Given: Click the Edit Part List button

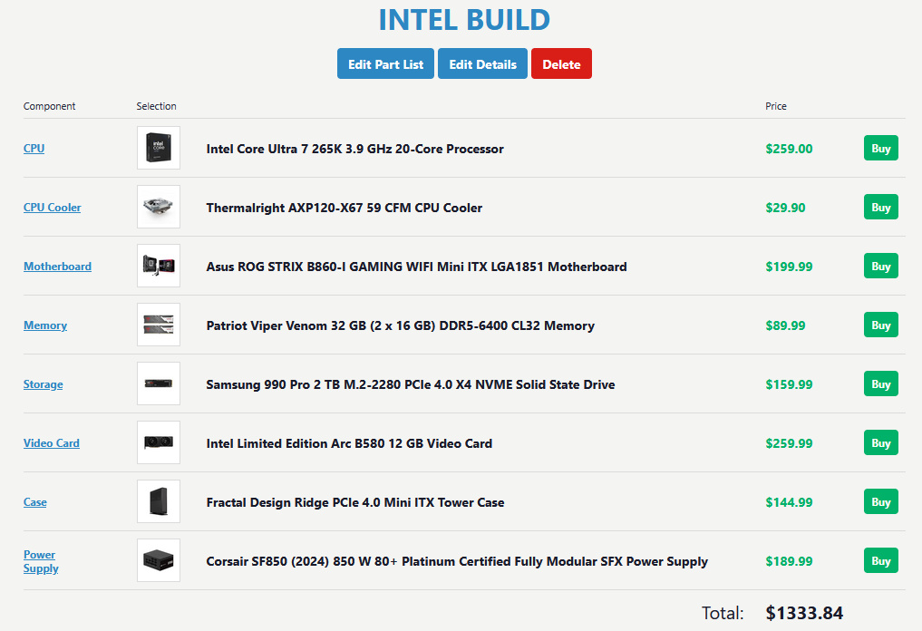Looking at the screenshot, I should [x=385, y=63].
